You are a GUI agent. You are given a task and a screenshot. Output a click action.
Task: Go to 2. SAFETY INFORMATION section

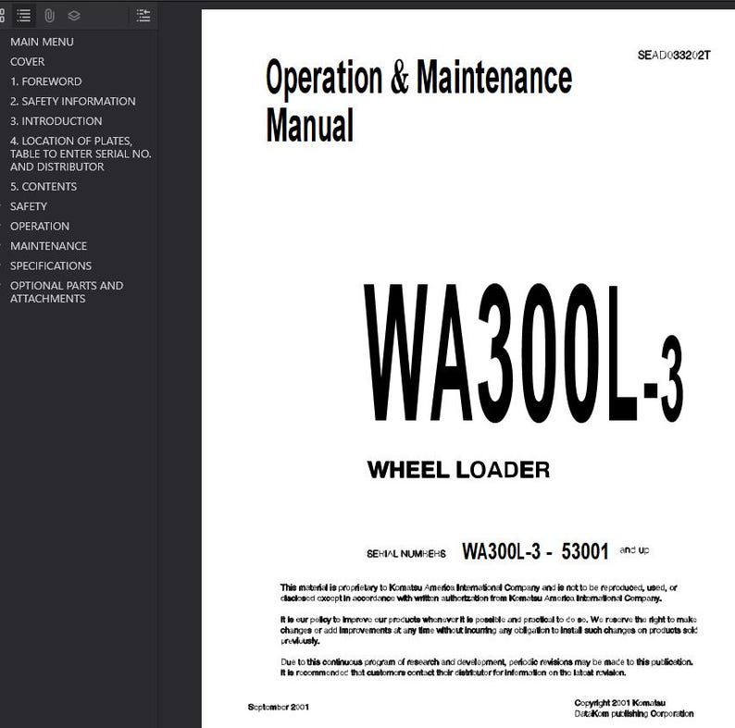point(72,101)
